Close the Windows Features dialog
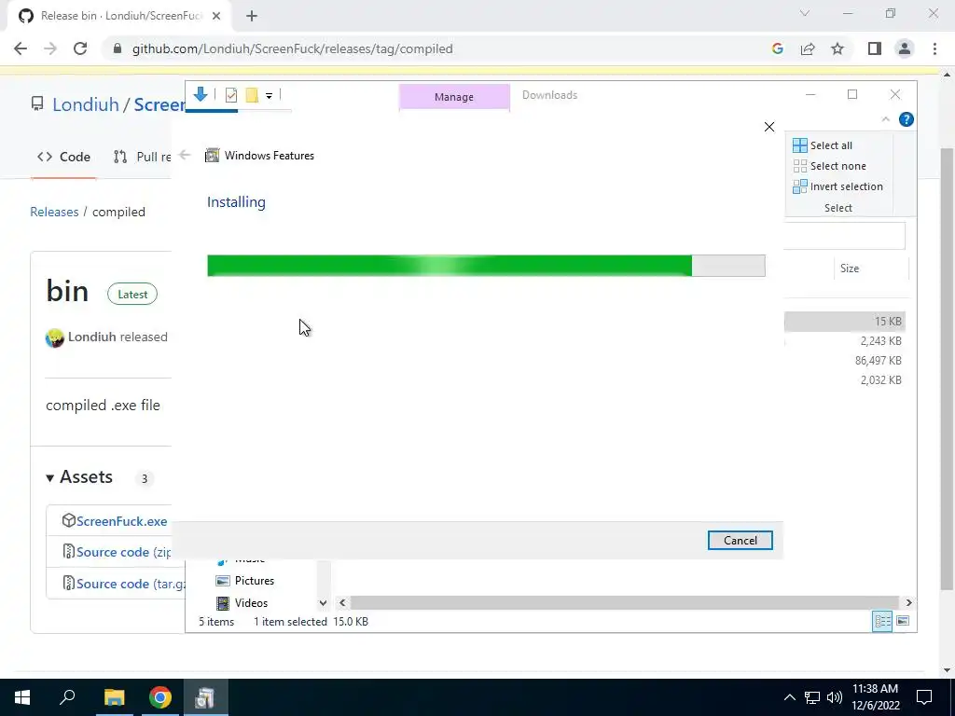The image size is (955, 716). click(x=769, y=127)
